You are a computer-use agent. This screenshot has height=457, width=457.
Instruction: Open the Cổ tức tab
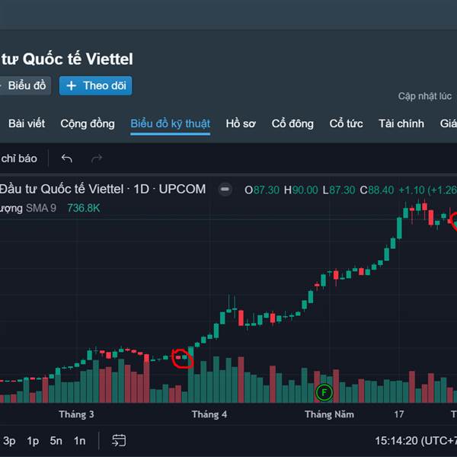(x=347, y=123)
